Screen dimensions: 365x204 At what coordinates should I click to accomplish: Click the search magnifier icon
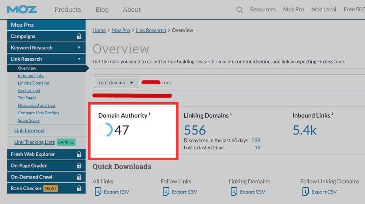(239, 10)
